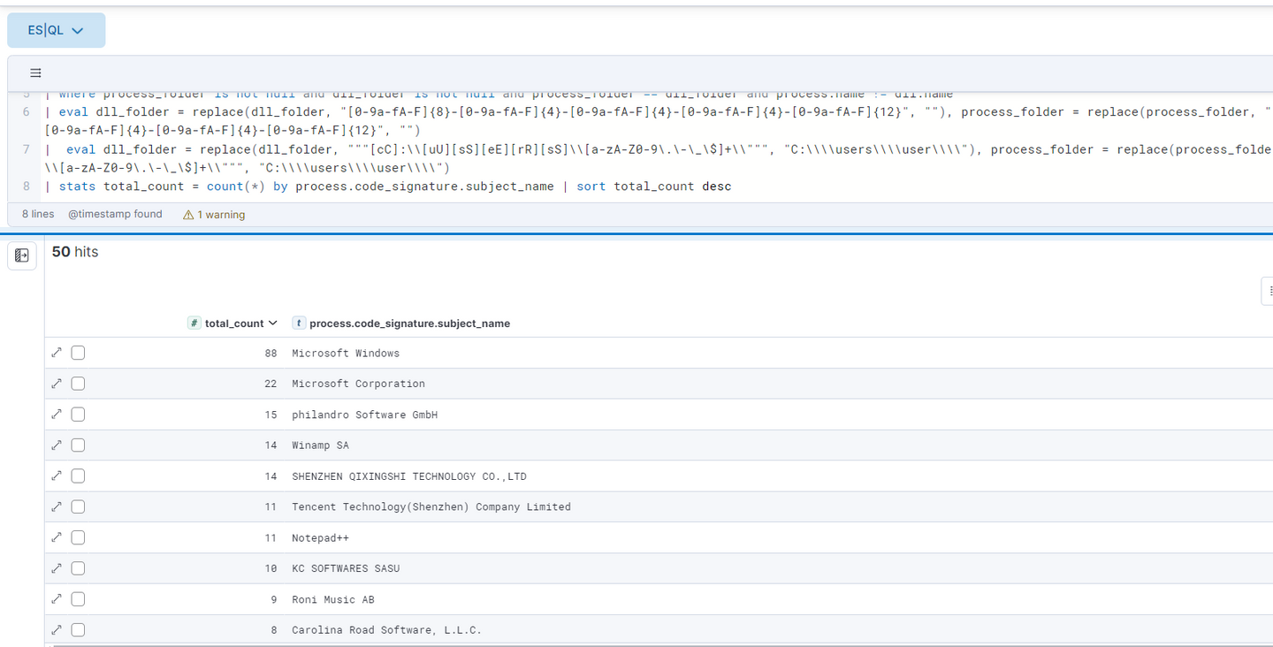Click the SHENZHEN QIXINGSHI TECHNOLOGY cell
Image resolution: width=1273 pixels, height=647 pixels.
[408, 476]
